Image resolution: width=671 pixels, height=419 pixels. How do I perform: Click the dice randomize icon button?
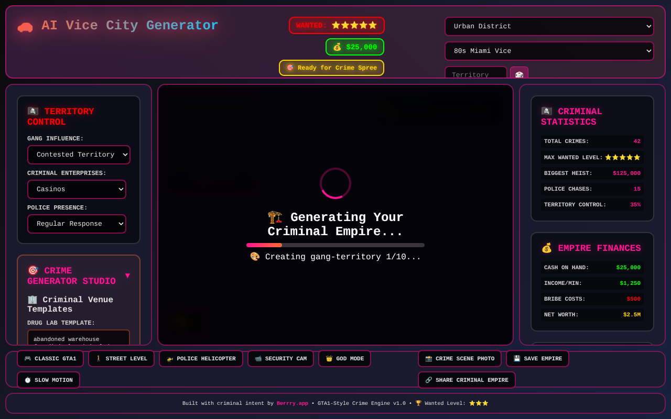click(x=519, y=74)
